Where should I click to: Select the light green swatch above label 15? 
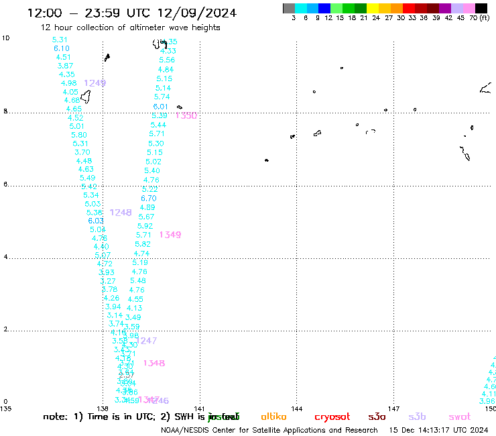[x=336, y=8]
